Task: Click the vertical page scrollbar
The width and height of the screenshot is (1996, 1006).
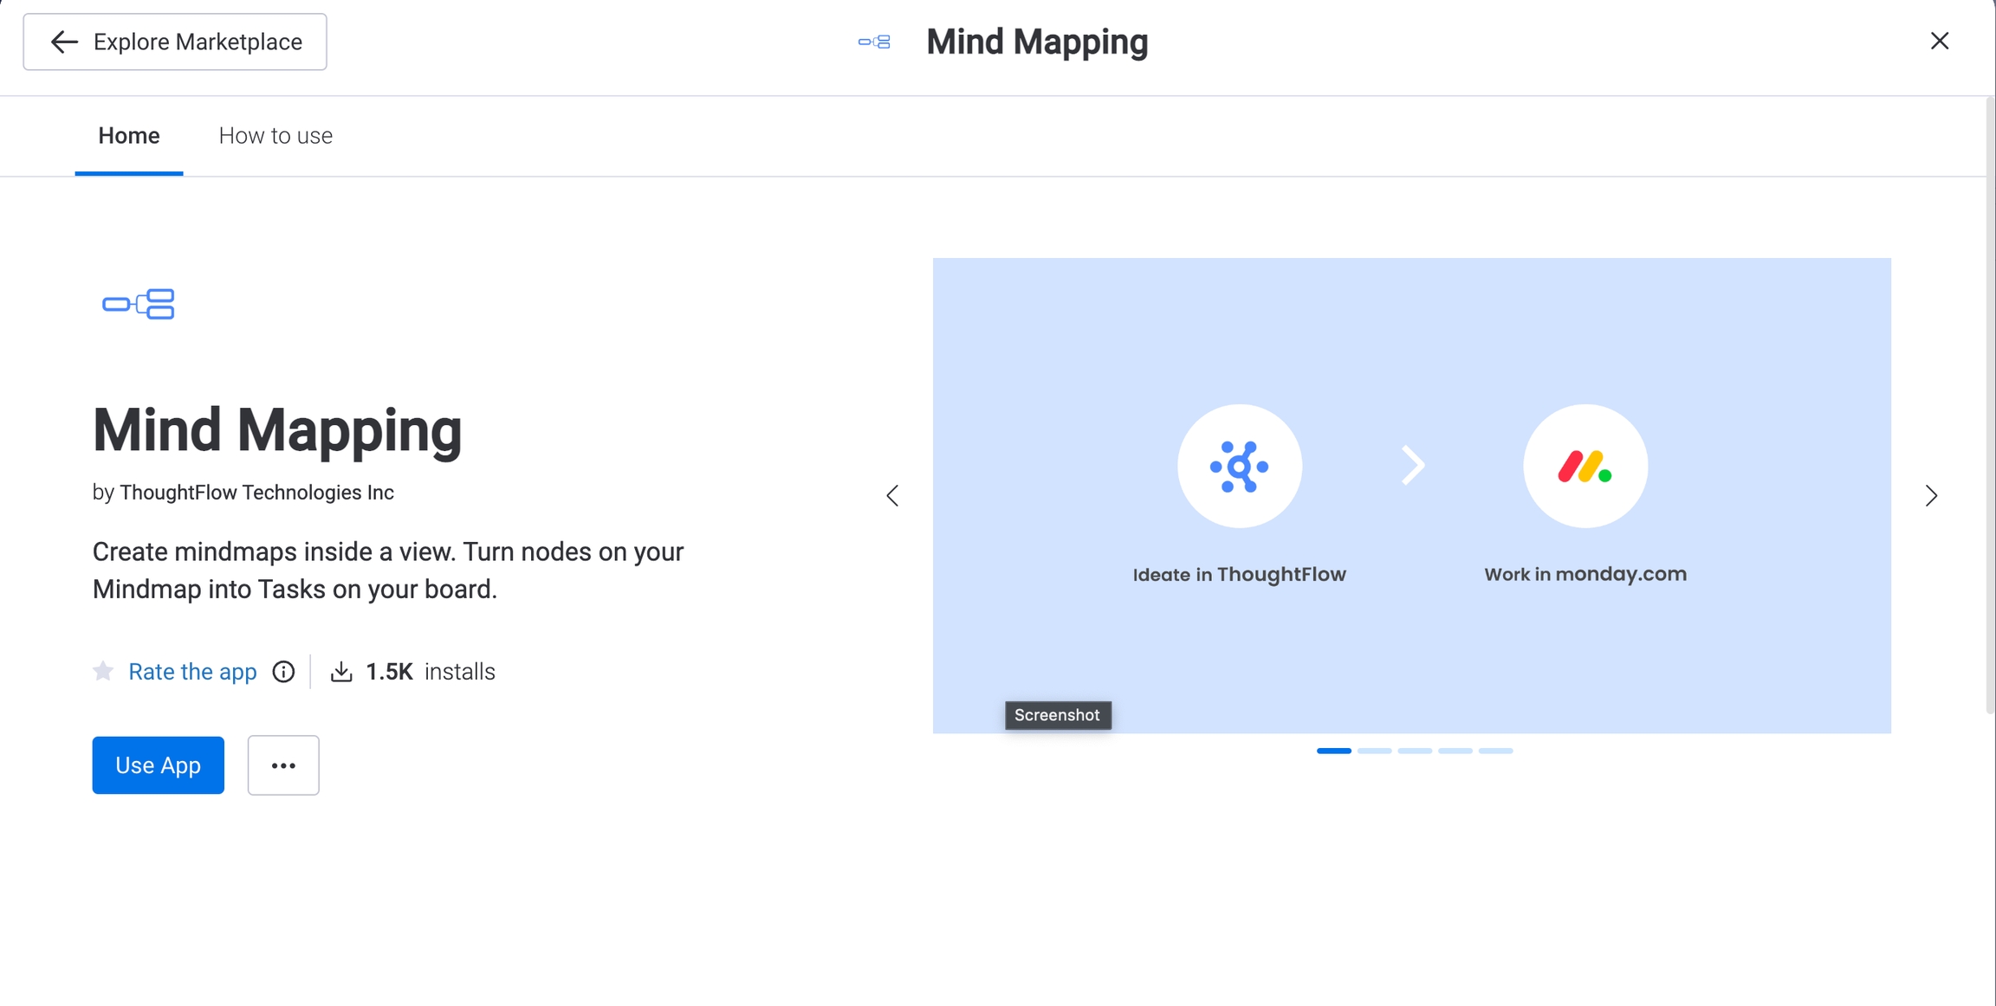Action: 1990,407
